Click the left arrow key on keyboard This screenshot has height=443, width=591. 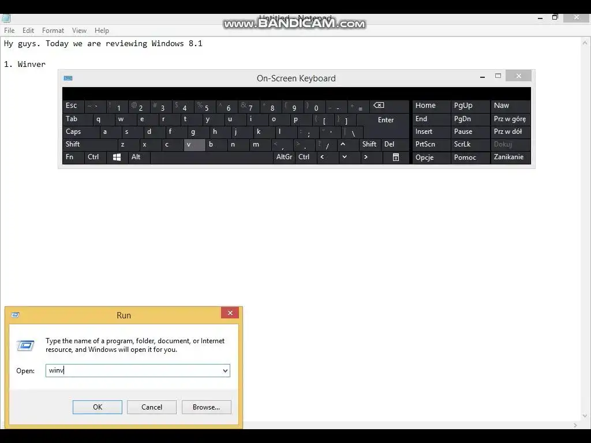pyautogui.click(x=322, y=157)
